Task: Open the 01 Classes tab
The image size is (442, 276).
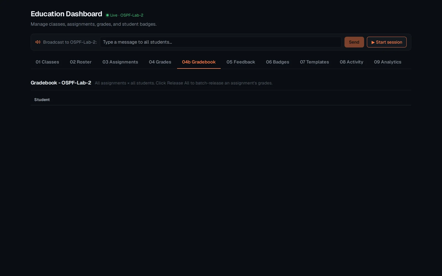Action: [47, 62]
